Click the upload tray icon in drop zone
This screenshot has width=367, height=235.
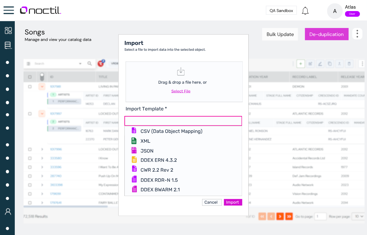coord(181,72)
